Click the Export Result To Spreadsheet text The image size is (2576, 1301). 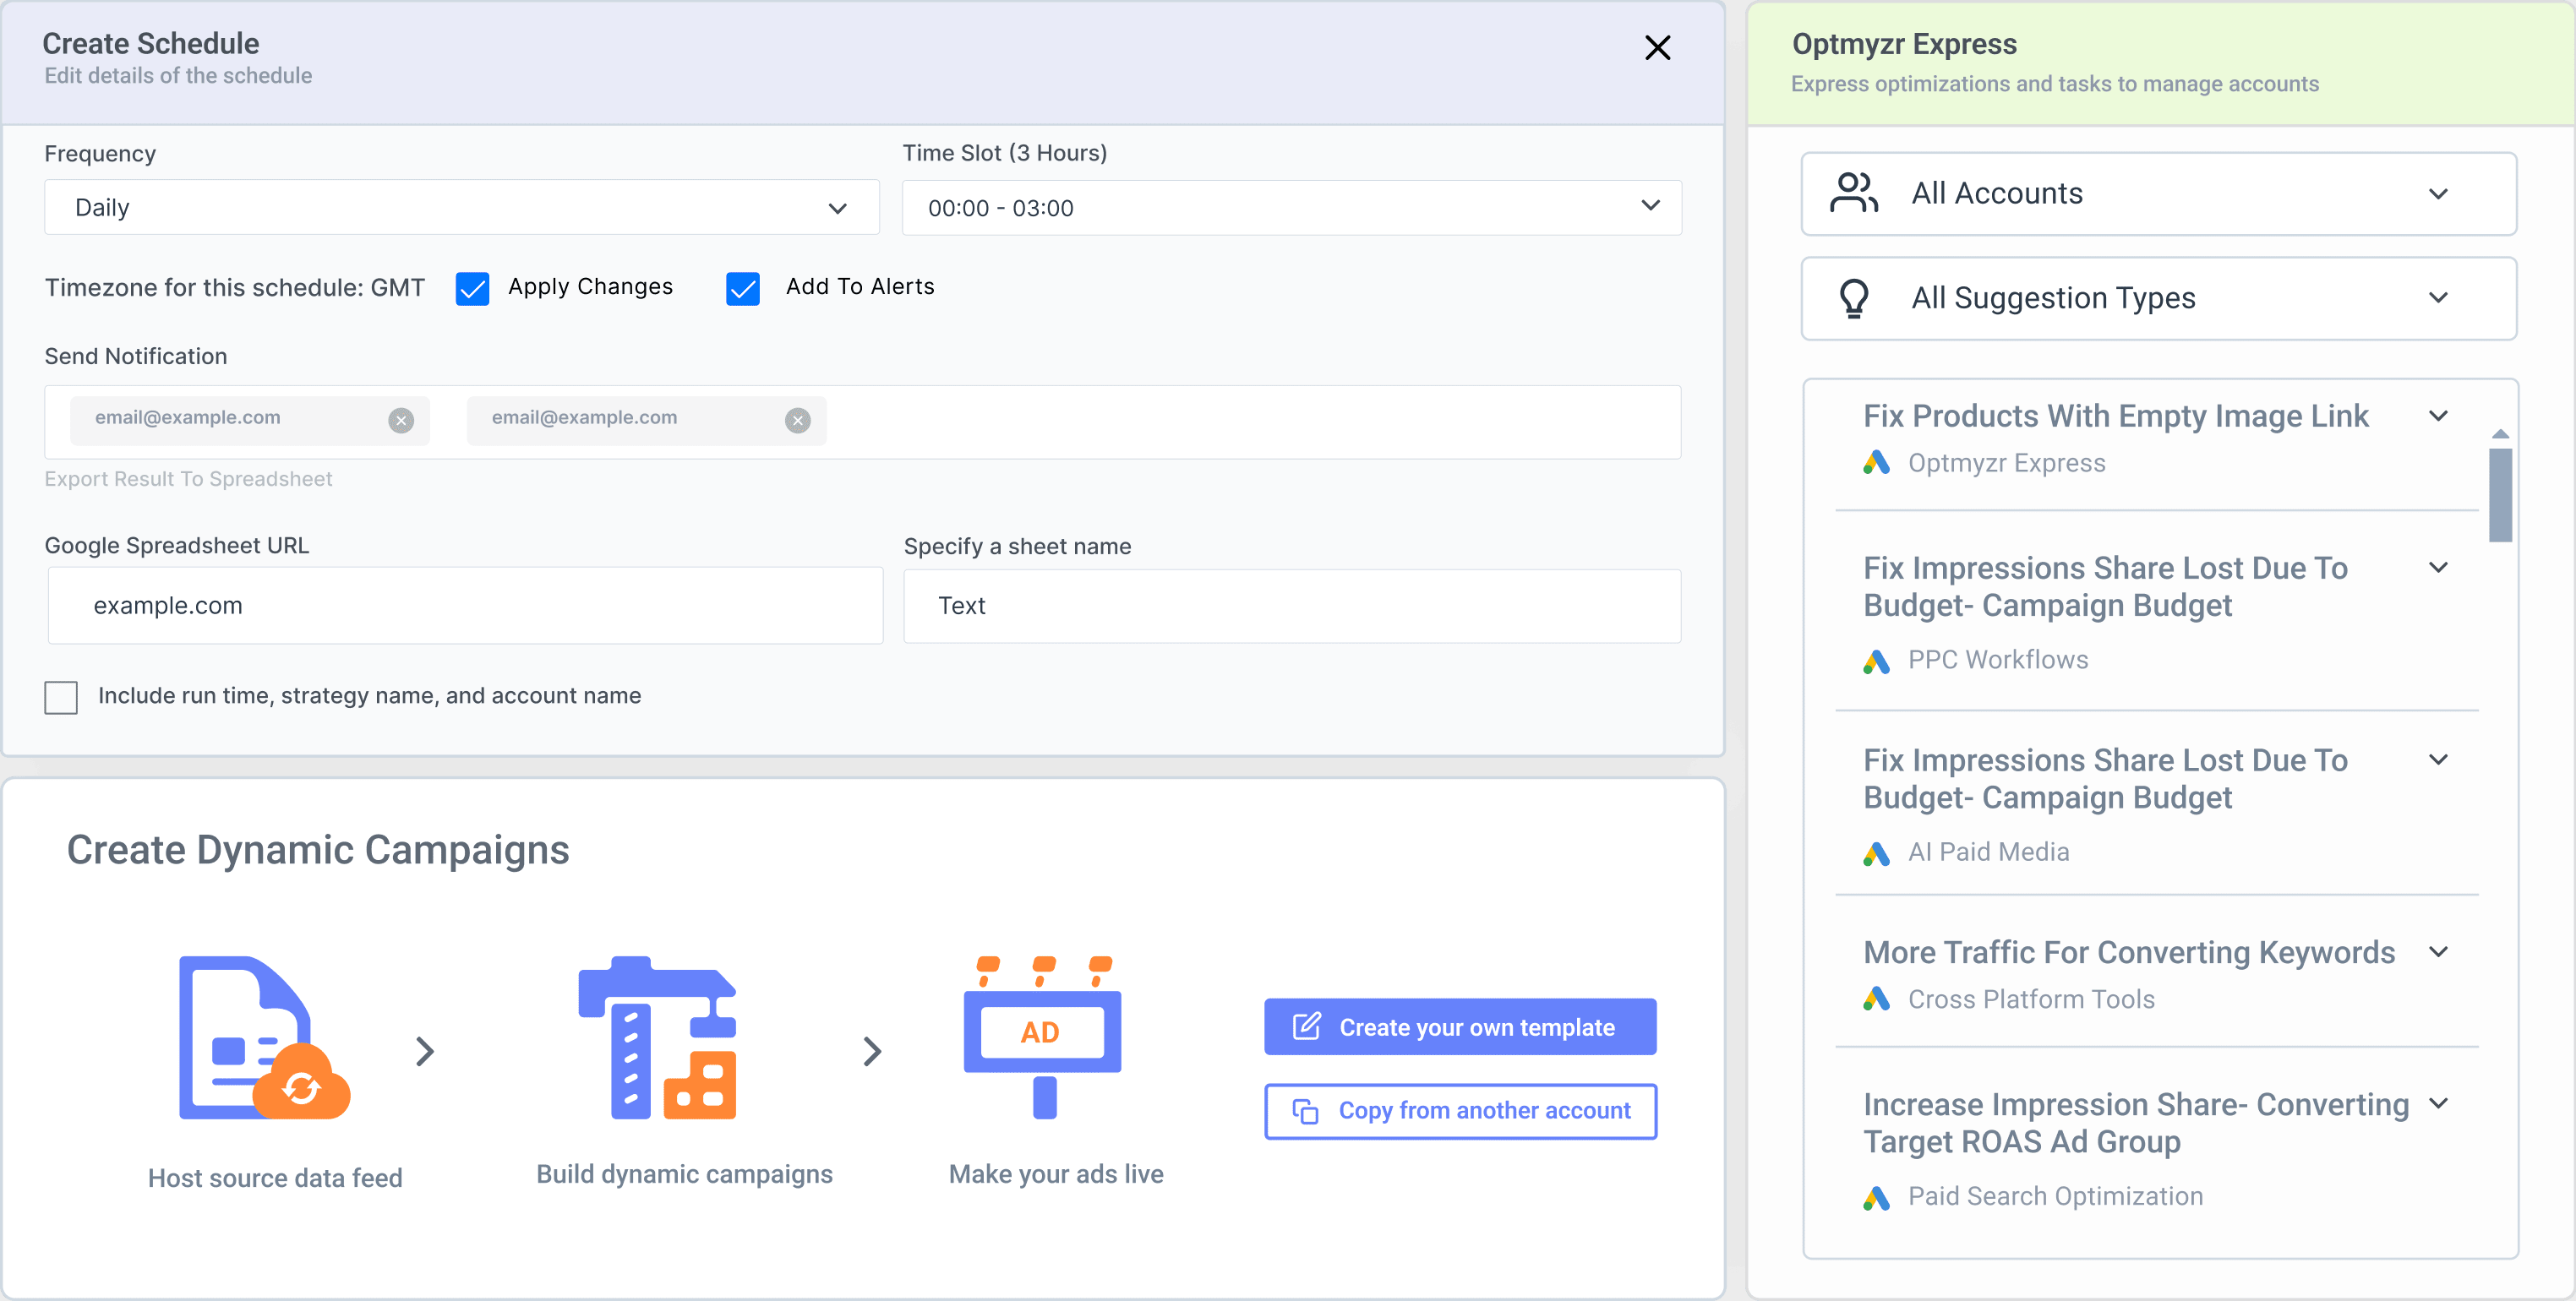(x=188, y=479)
